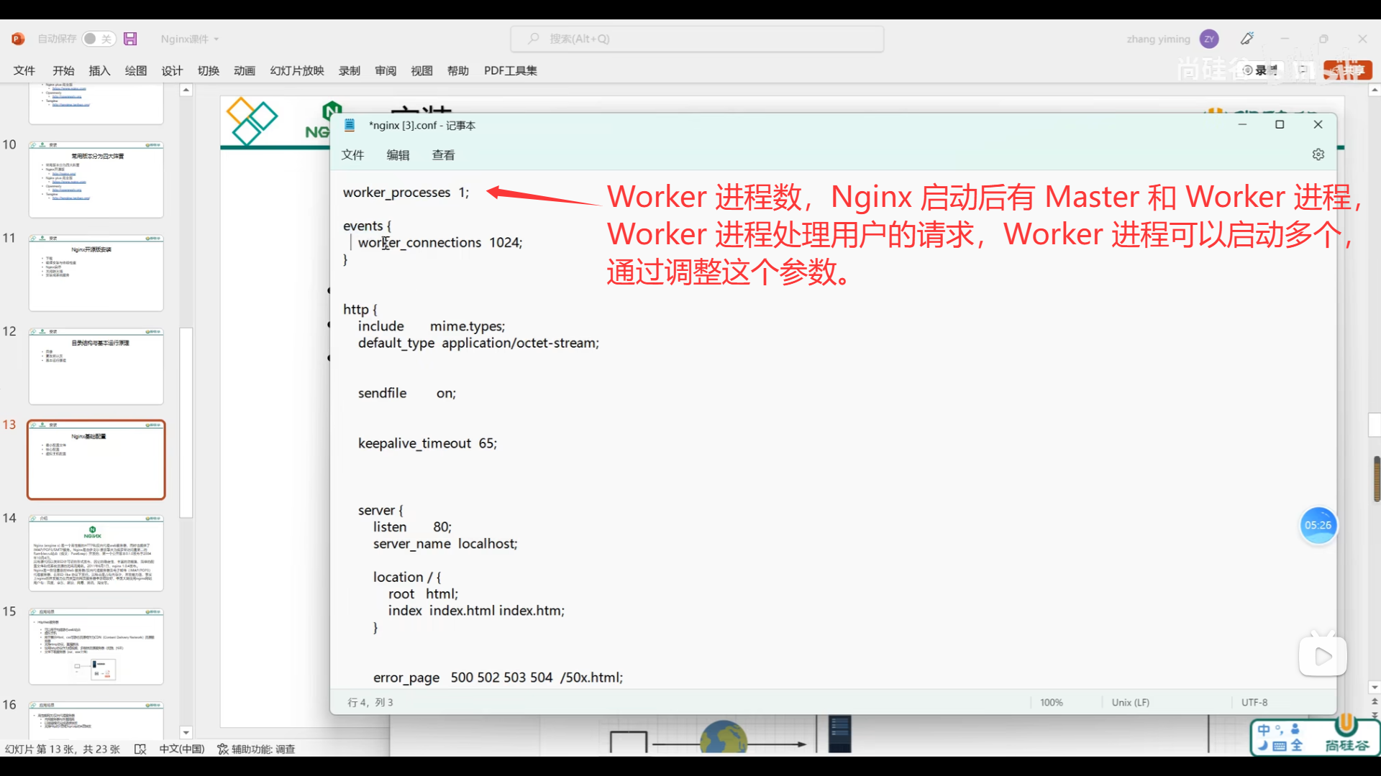Click the PowerPoint save icon

coord(130,39)
